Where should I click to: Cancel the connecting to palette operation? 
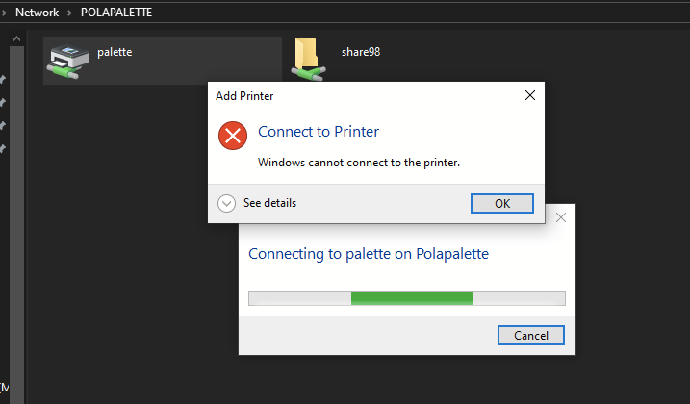tap(530, 336)
